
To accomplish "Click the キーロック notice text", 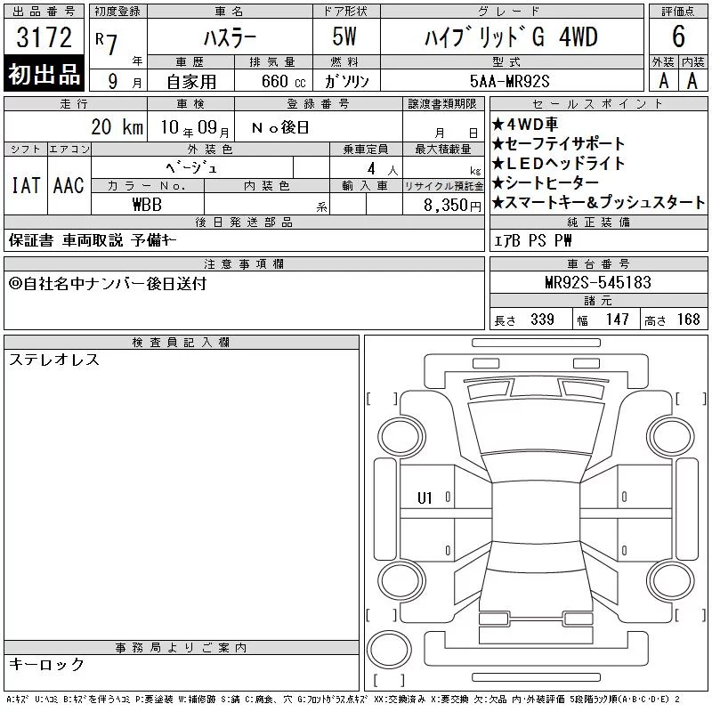I will [46, 664].
